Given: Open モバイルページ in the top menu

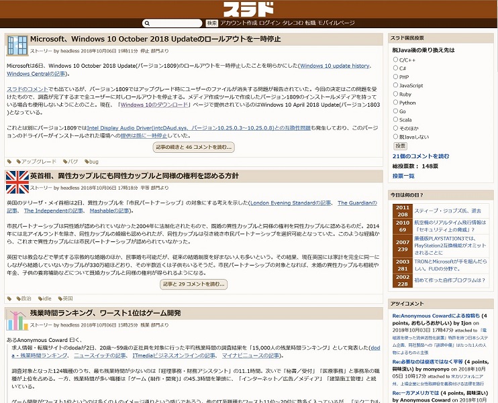Looking at the screenshot, I should 336,23.
